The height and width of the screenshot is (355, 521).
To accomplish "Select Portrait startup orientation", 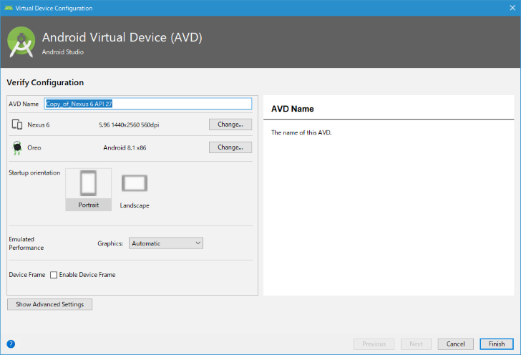I will click(89, 190).
